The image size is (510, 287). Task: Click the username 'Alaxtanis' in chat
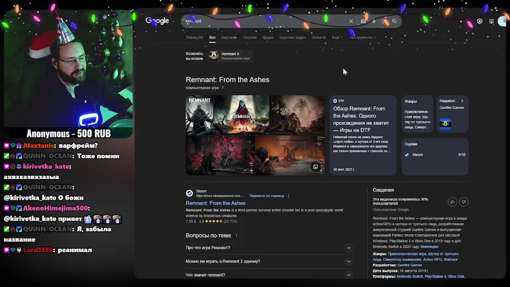(38, 146)
